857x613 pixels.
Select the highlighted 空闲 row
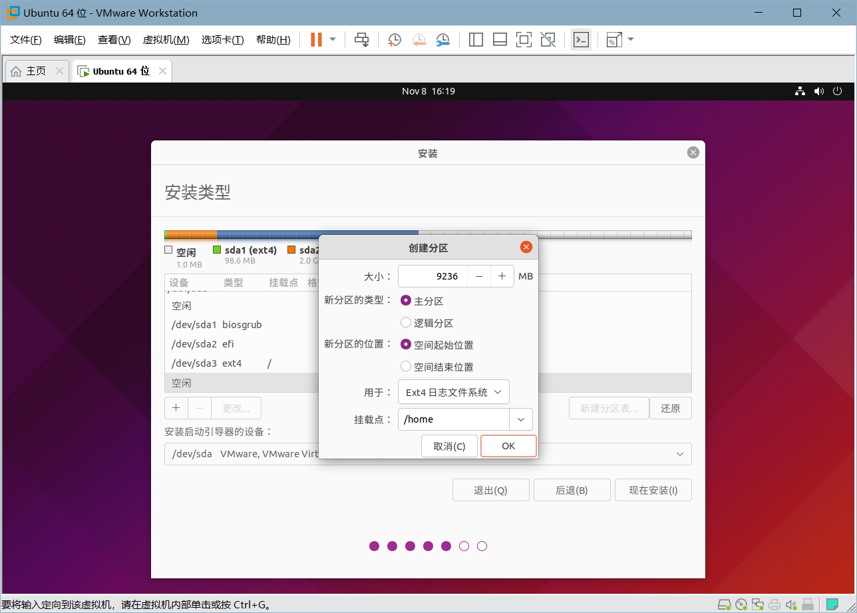pos(242,383)
